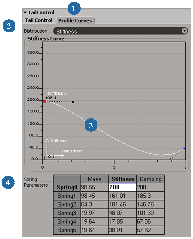Select the Spring0 row header
Screen dimensions: 193x239
pyautogui.click(x=67, y=187)
